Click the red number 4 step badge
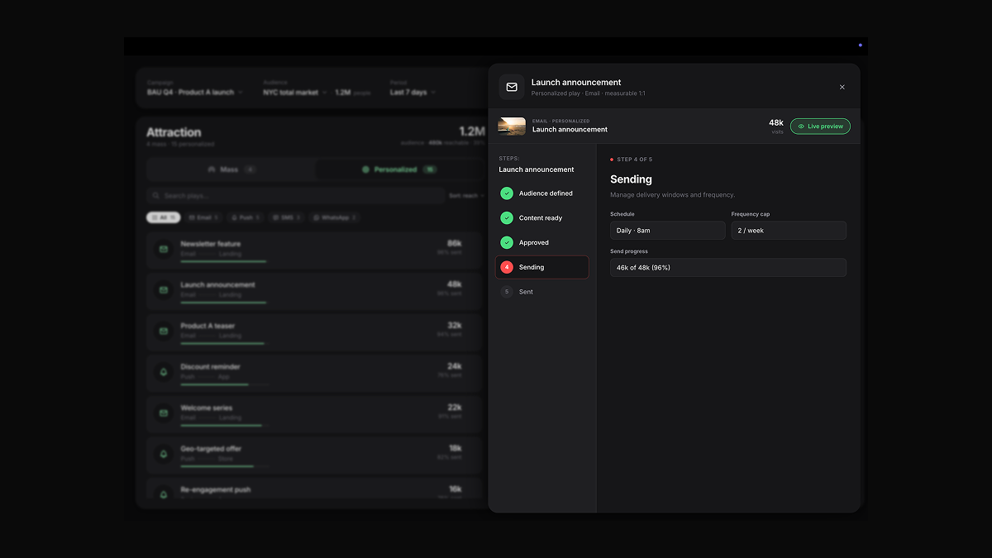Image resolution: width=992 pixels, height=558 pixels. click(507, 267)
